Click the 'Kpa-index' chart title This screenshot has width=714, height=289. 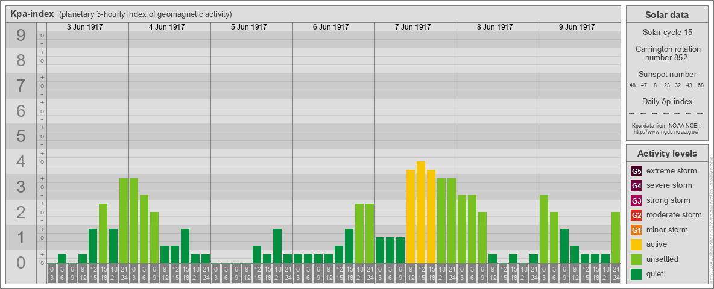click(31, 14)
